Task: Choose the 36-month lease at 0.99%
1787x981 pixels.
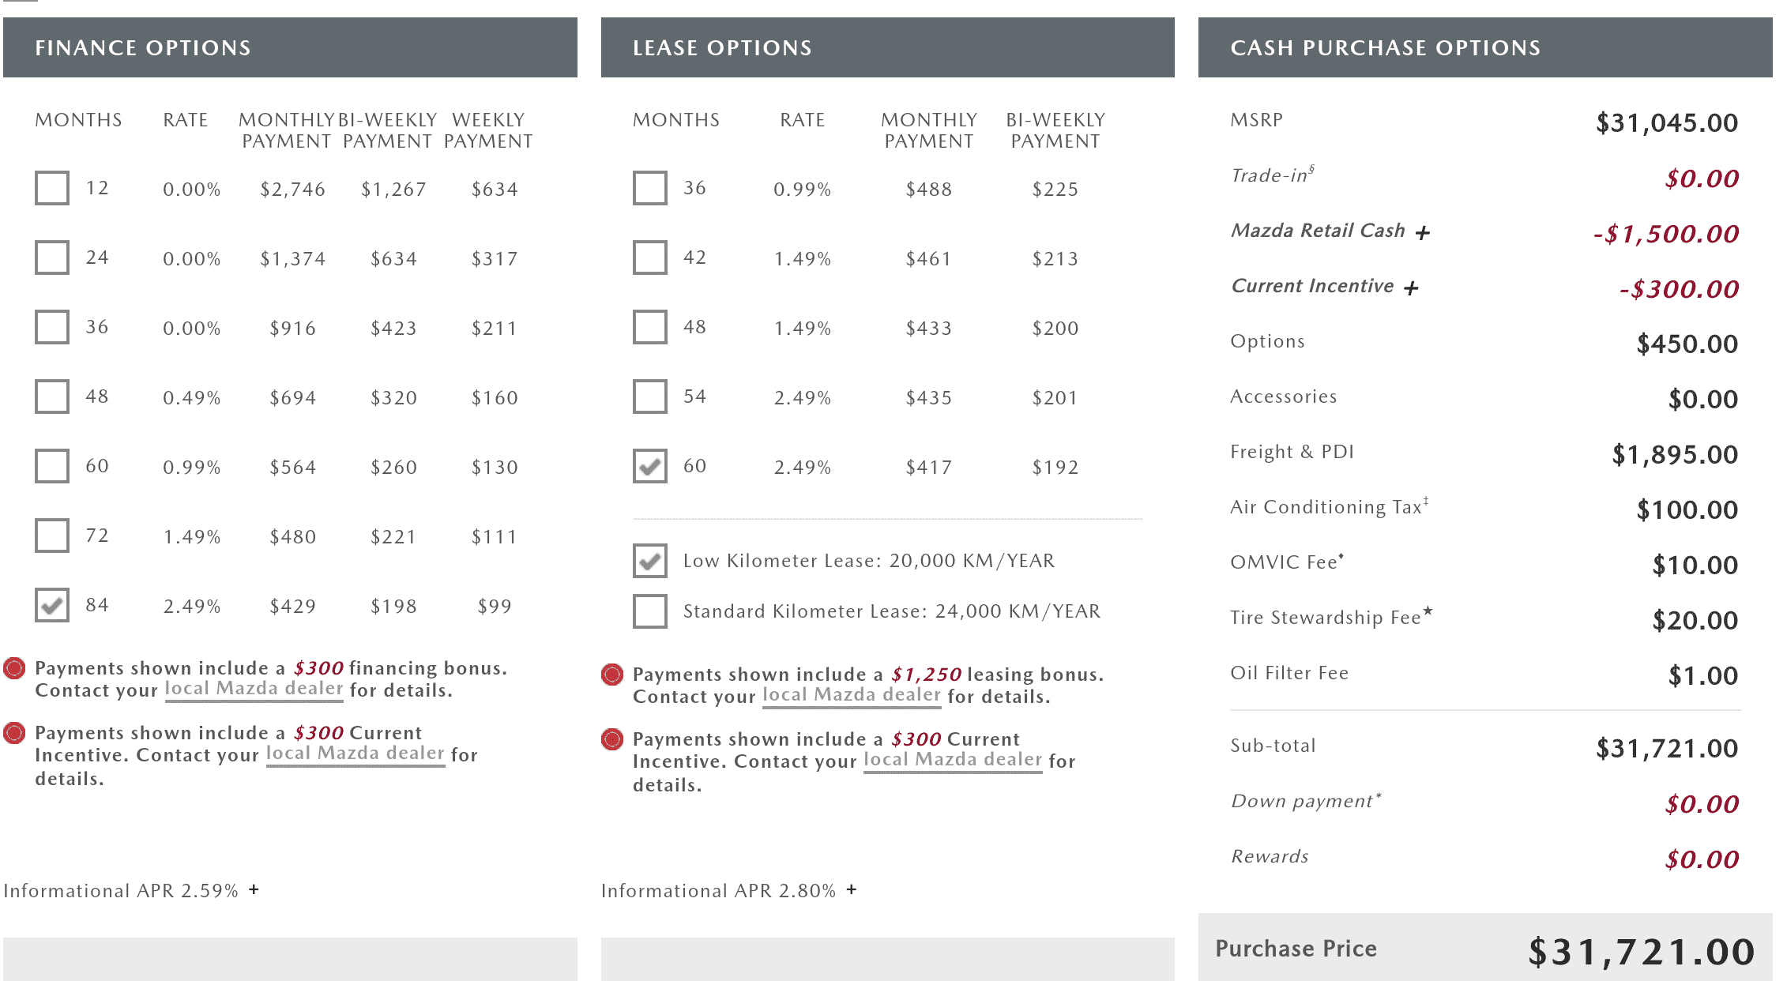Action: pyautogui.click(x=650, y=188)
